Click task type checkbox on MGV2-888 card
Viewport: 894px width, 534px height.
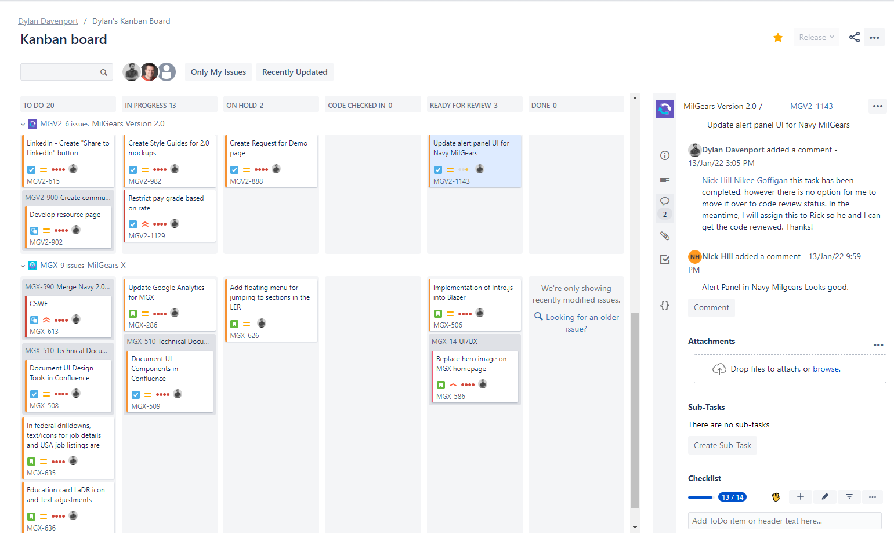[234, 170]
